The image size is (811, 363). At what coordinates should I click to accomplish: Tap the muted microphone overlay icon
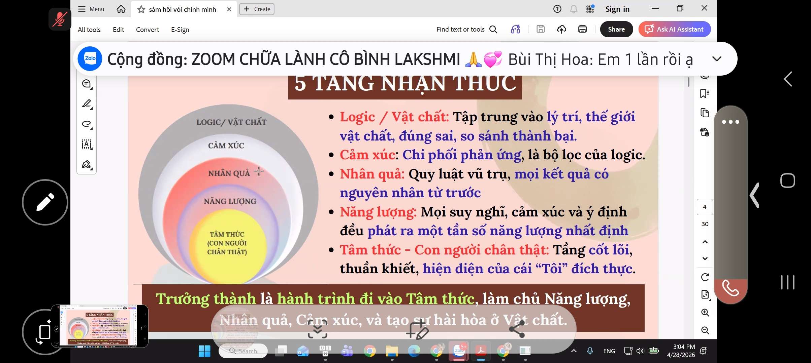point(60,19)
